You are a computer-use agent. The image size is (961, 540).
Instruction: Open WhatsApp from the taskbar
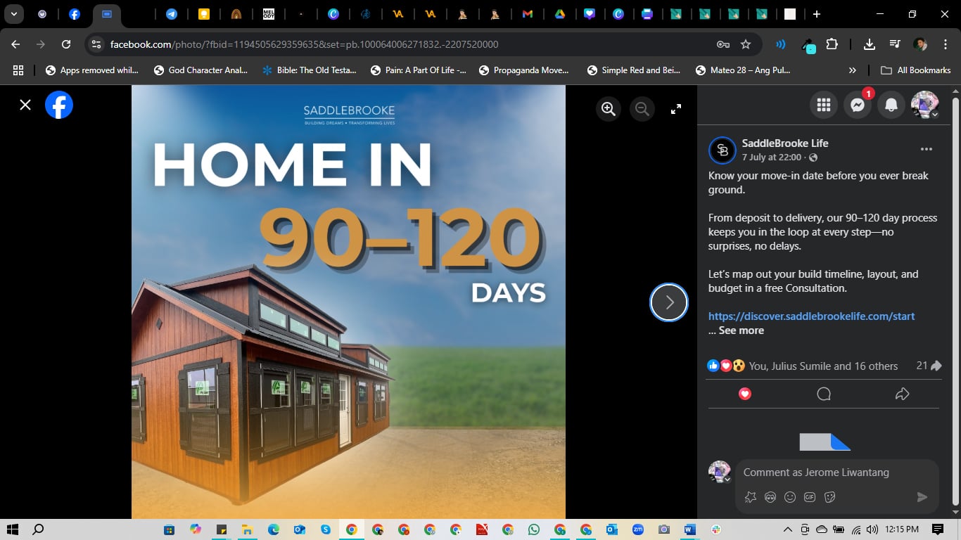pos(533,529)
